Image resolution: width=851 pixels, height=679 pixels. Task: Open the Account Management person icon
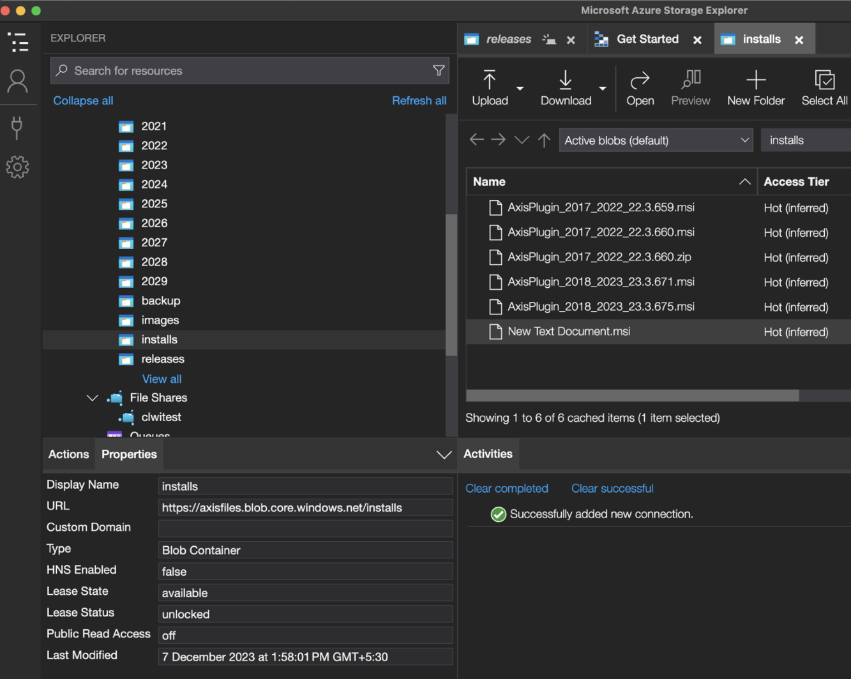18,82
